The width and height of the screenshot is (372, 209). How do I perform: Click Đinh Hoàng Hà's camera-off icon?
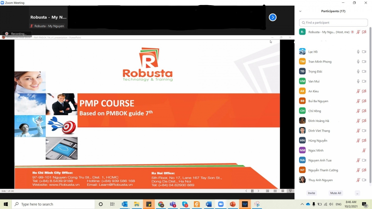point(364,121)
